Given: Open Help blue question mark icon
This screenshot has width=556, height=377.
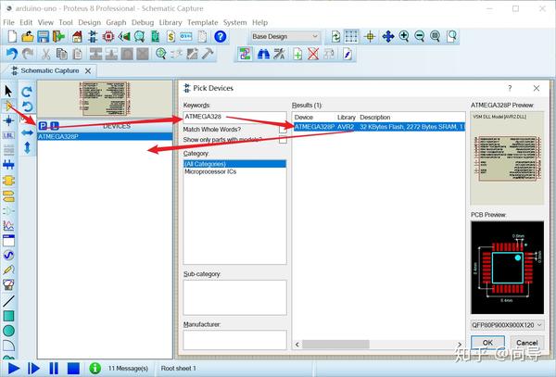Looking at the screenshot, I should [x=221, y=36].
